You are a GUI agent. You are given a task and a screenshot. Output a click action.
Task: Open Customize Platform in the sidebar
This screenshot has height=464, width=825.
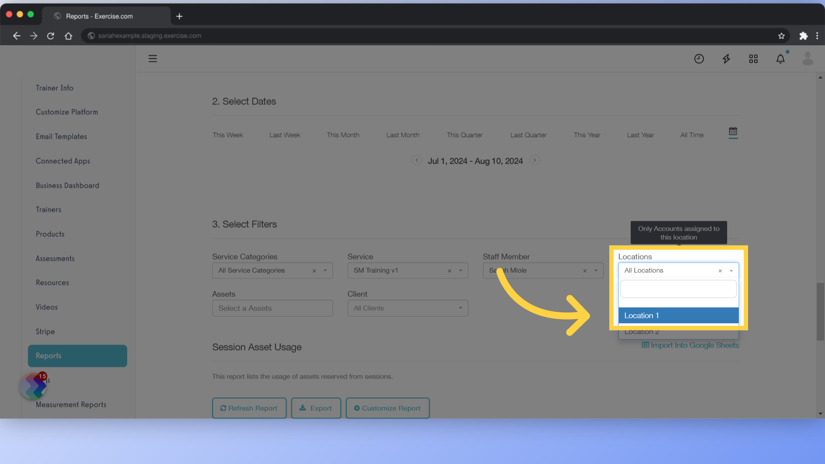(67, 112)
